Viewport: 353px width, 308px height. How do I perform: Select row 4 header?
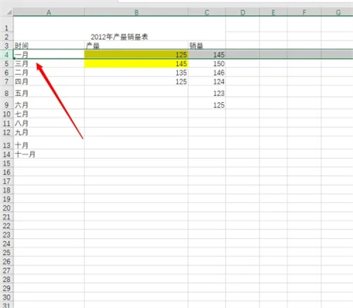pyautogui.click(x=7, y=54)
